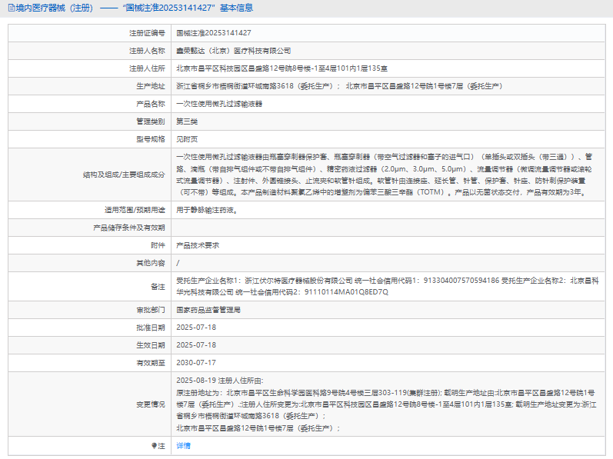
Task: Select registration number 国械注准20253141427 value
Action: 214,34
